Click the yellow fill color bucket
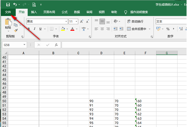Screen dimensions: 187x127 pos(63,29)
